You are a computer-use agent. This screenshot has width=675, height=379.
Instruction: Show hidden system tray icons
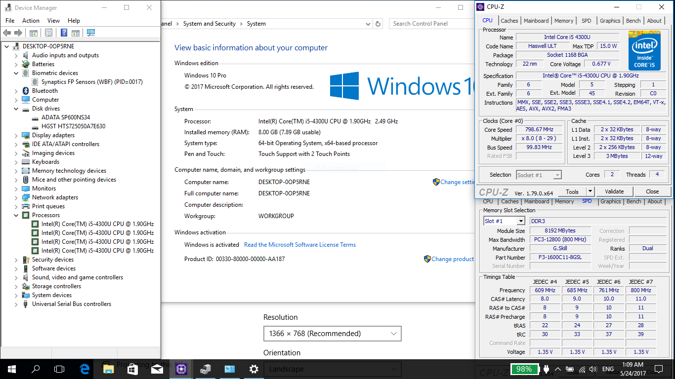click(558, 369)
